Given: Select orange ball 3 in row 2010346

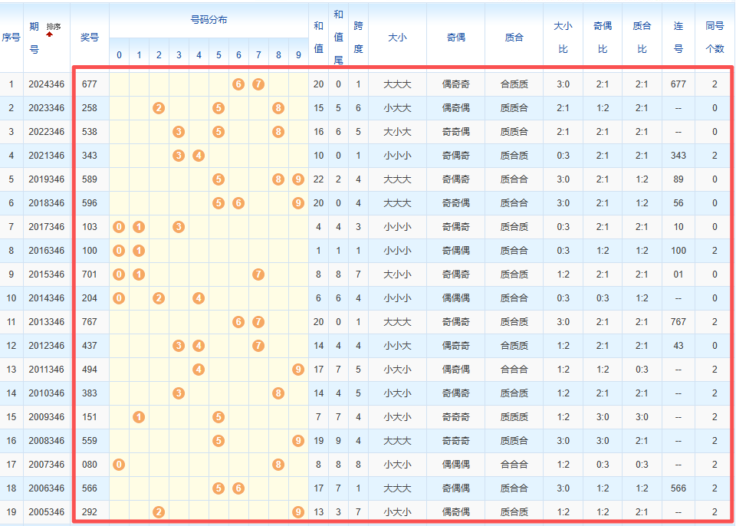Looking at the screenshot, I should (179, 393).
